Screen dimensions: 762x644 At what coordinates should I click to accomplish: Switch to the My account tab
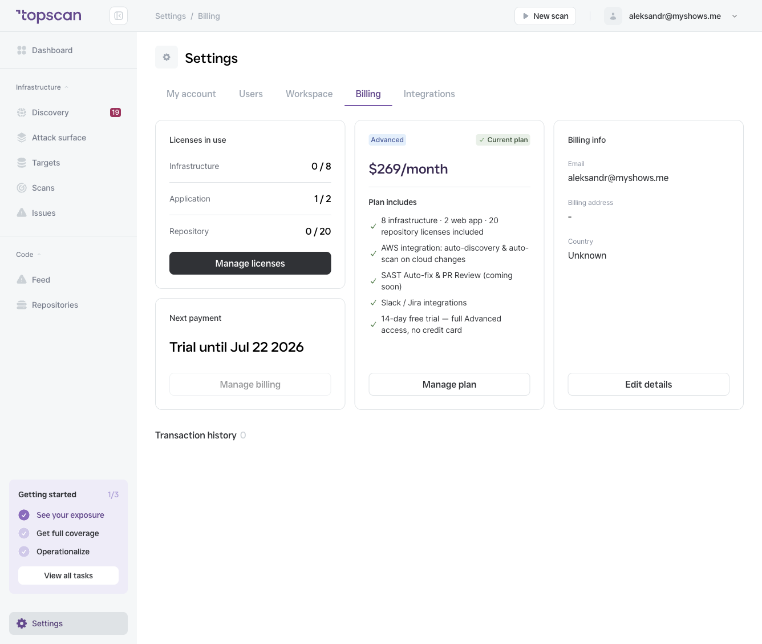[x=191, y=94]
